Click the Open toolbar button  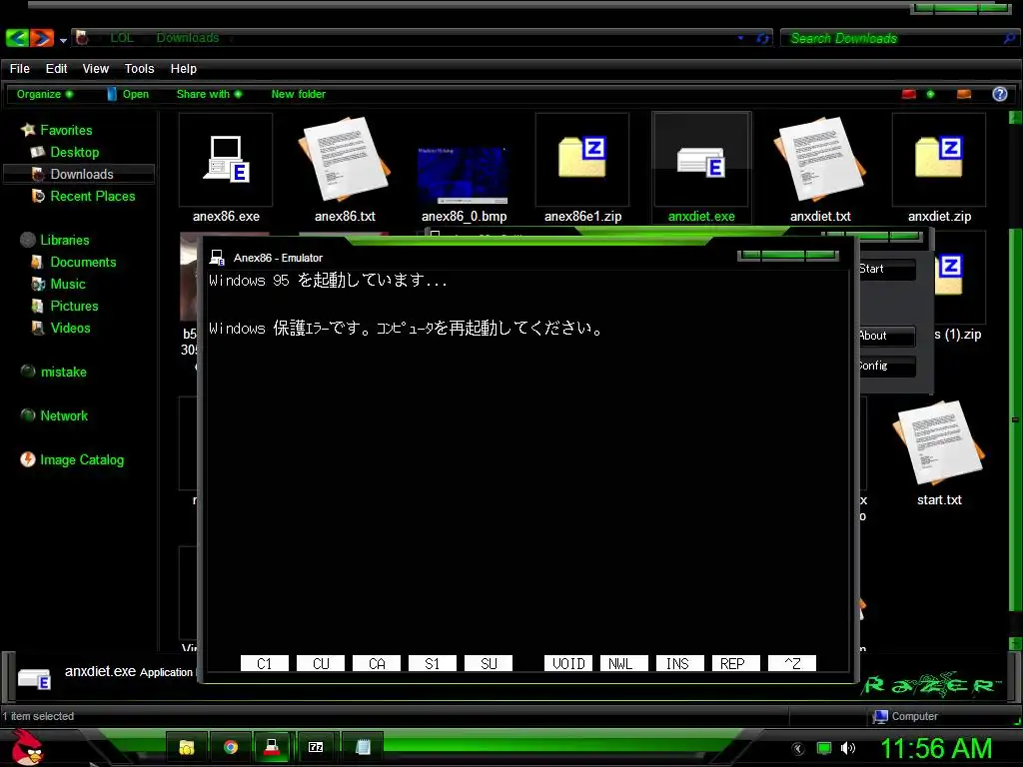tap(129, 94)
